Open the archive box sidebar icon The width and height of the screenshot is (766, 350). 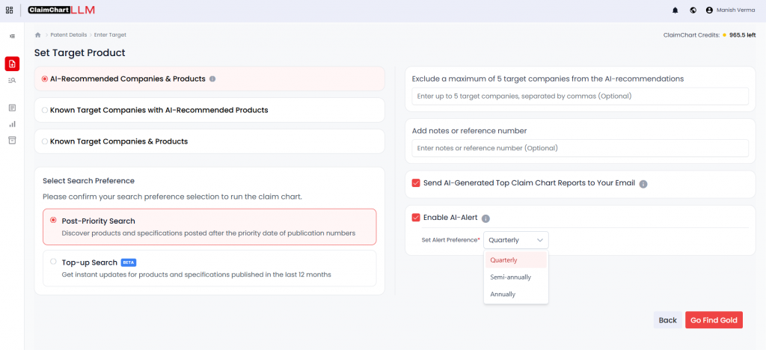(x=12, y=140)
